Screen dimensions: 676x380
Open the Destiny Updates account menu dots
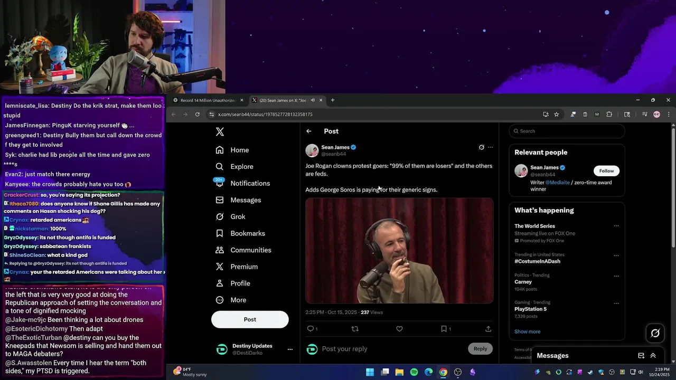pos(289,349)
